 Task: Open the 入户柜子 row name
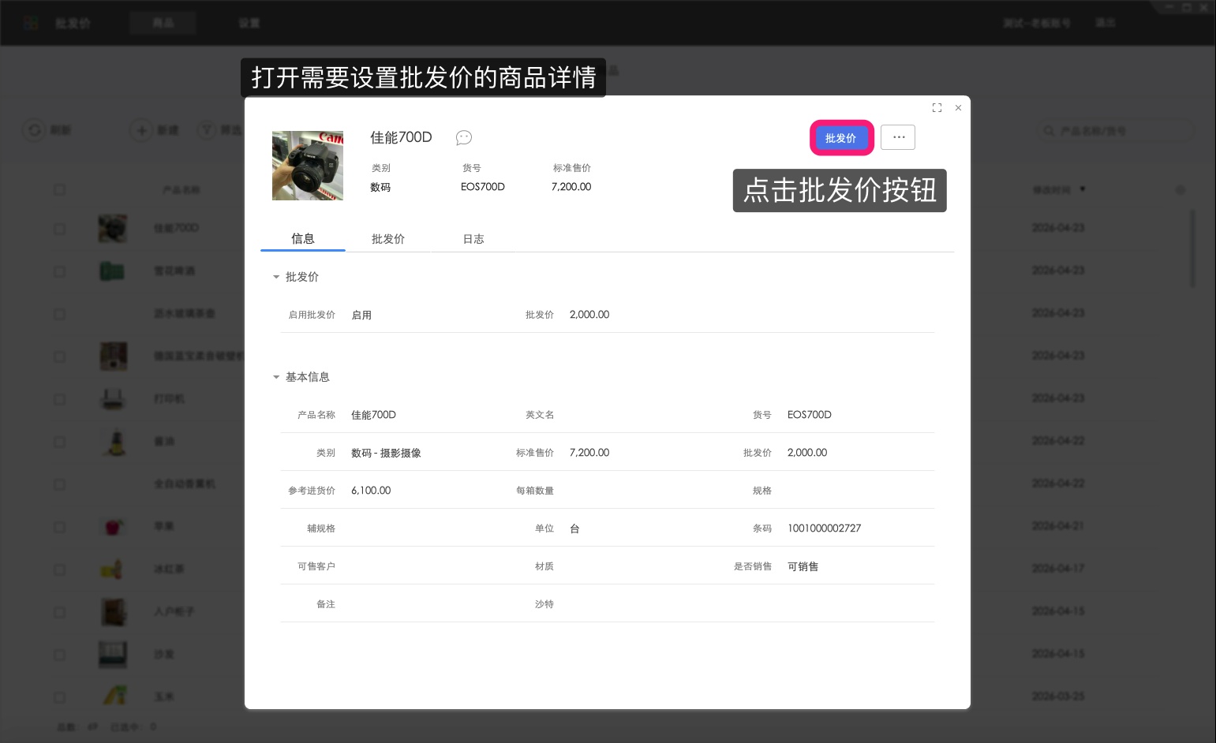click(x=174, y=612)
